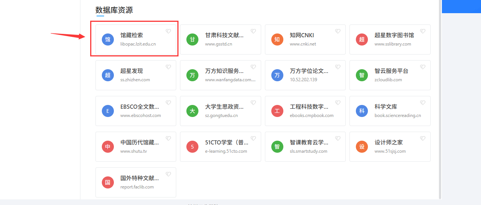Click the blue button at top right
The width and height of the screenshot is (481, 205).
click(x=461, y=6)
